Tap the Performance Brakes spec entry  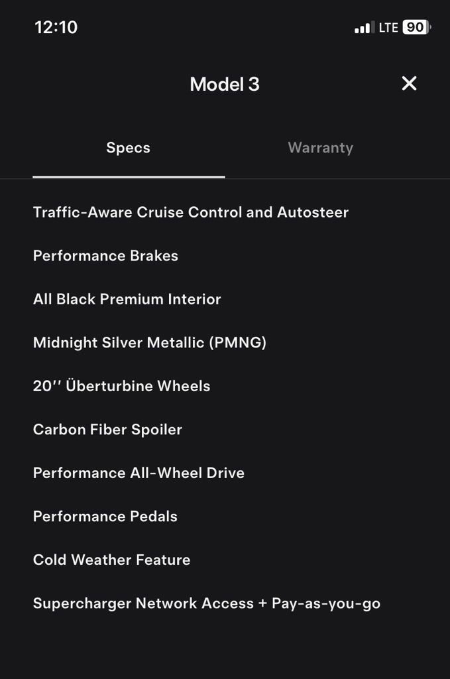[x=105, y=255]
